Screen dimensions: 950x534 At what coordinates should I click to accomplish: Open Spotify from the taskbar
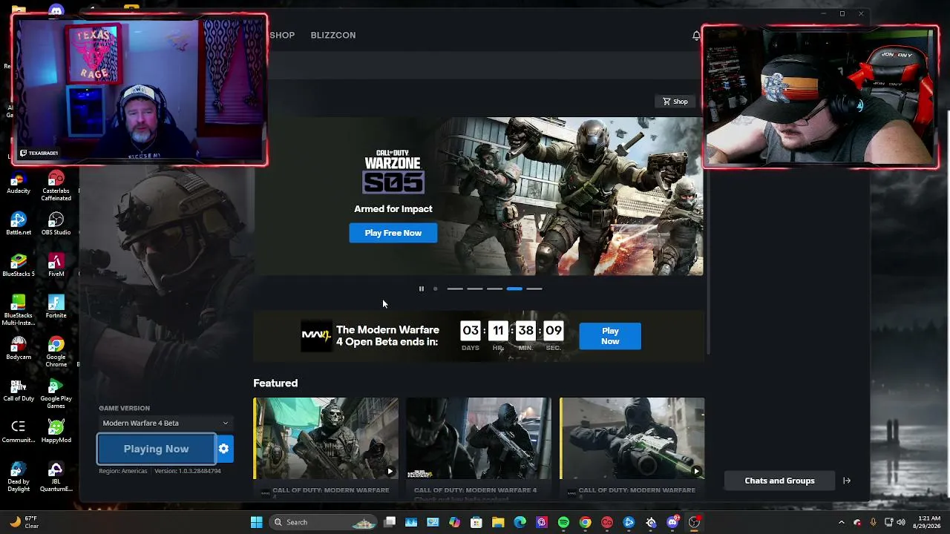point(563,522)
